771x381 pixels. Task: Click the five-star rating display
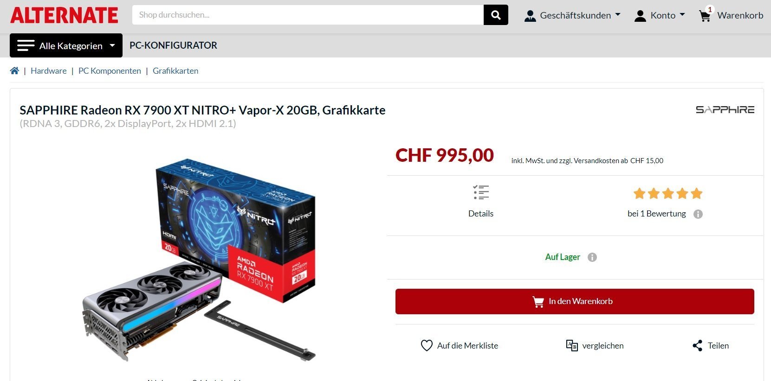tap(667, 193)
